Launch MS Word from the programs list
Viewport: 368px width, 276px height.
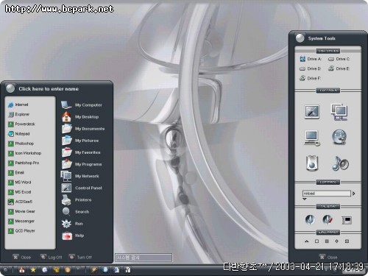[x=20, y=183]
